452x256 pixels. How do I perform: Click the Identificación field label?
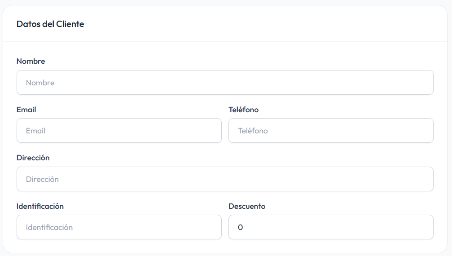(40, 207)
